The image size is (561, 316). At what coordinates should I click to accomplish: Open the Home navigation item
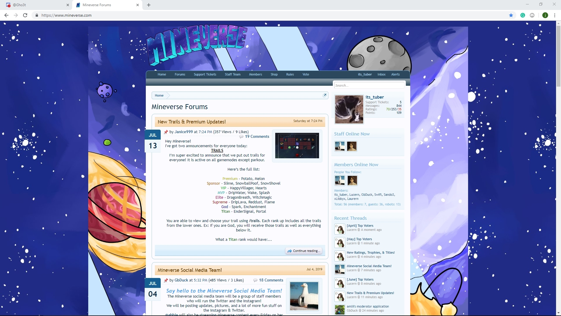162,74
